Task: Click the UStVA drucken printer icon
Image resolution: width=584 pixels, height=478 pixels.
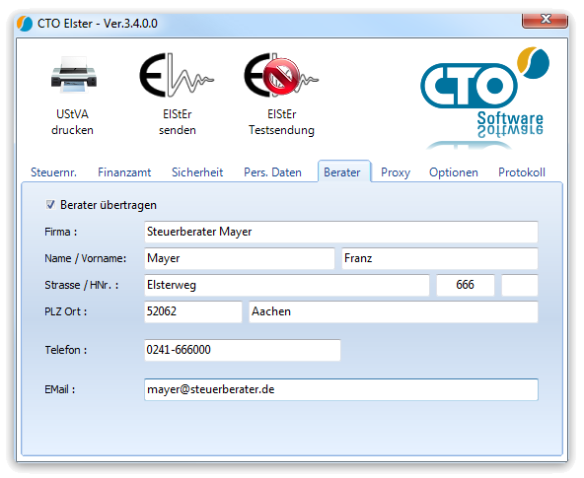Action: tap(74, 75)
